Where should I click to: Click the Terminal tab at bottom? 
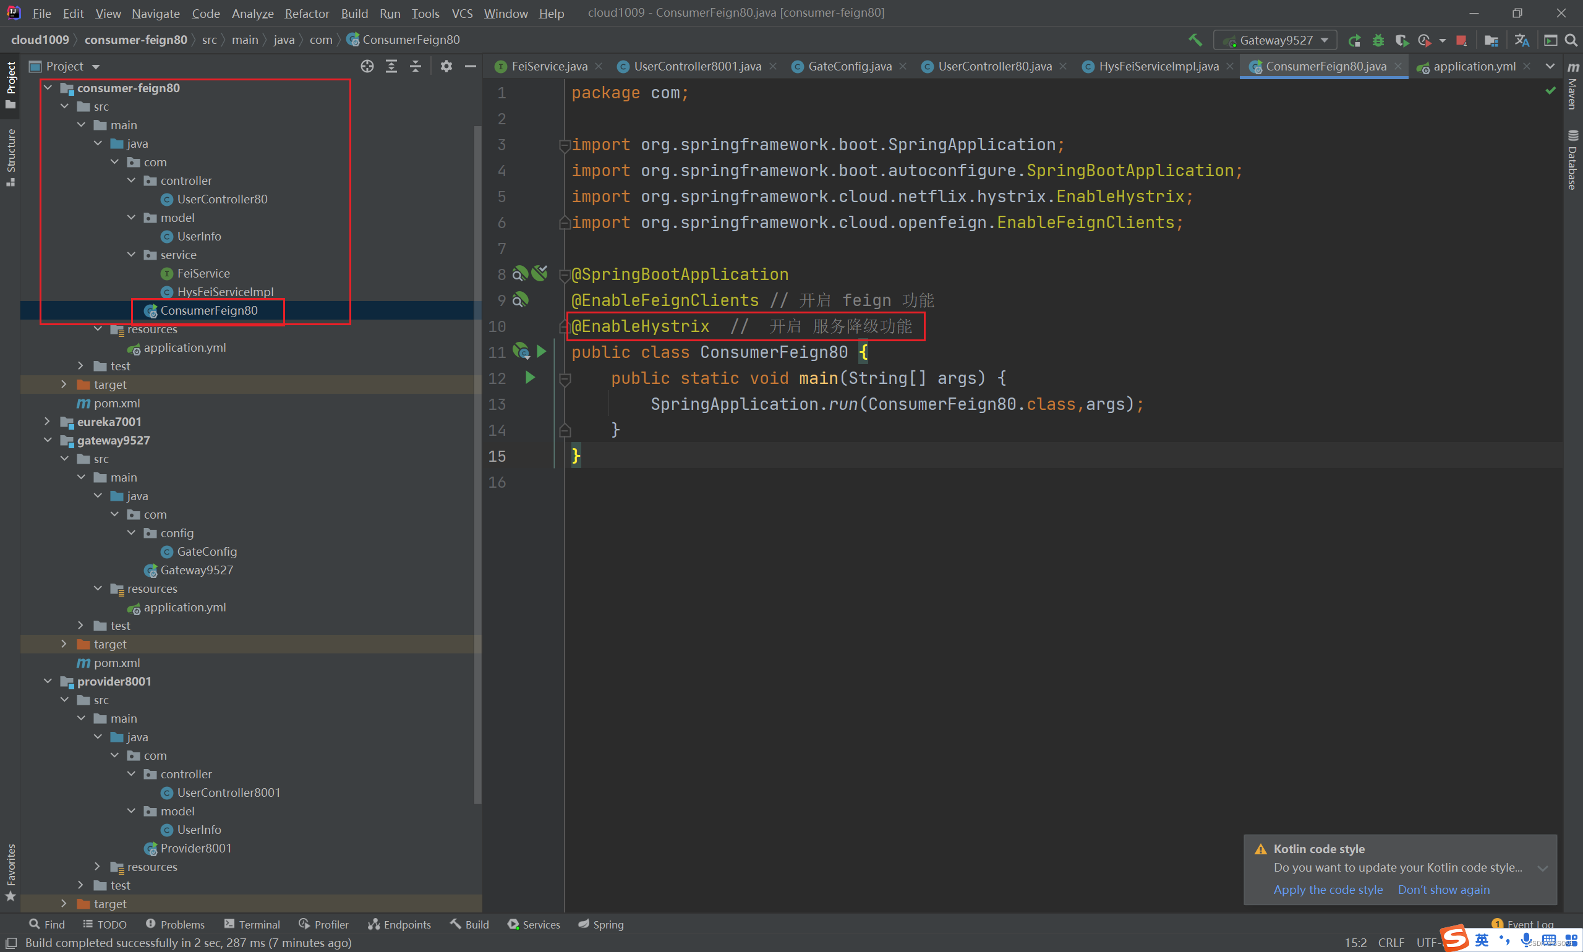click(x=257, y=925)
